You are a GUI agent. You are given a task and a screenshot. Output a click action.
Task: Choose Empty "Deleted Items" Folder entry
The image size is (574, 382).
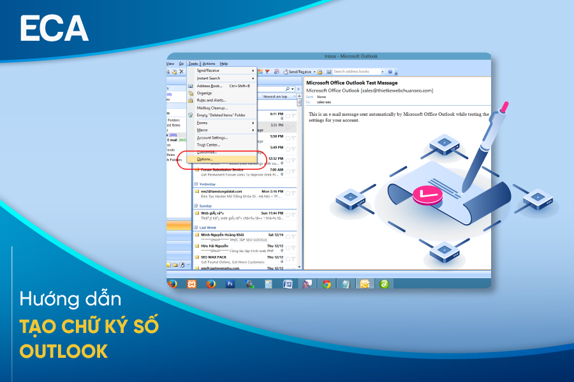(x=222, y=115)
